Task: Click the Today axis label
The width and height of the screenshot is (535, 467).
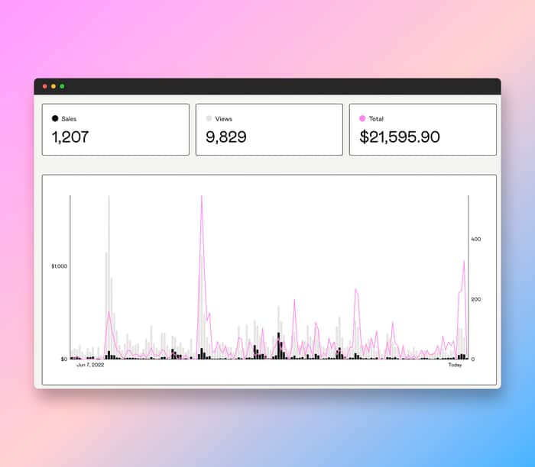Action: (455, 365)
